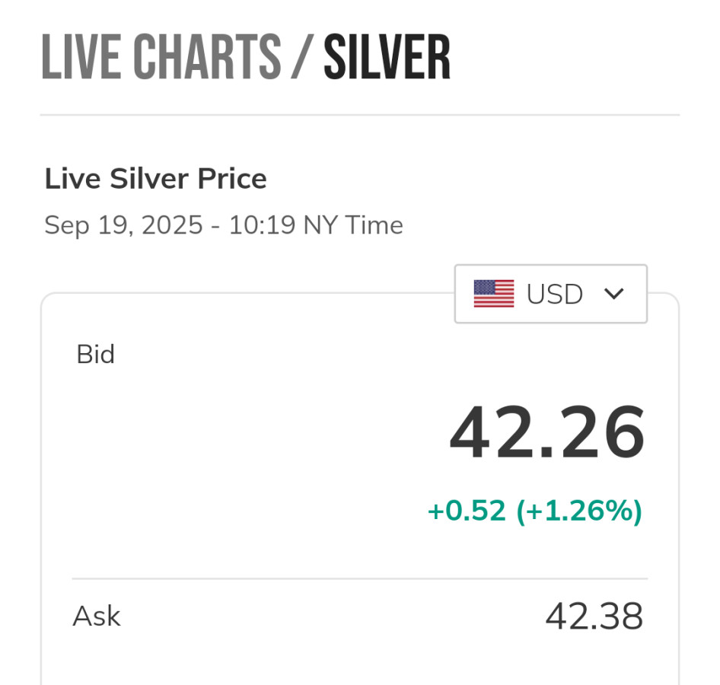Click the Bid label
The width and height of the screenshot is (720, 685).
(95, 355)
